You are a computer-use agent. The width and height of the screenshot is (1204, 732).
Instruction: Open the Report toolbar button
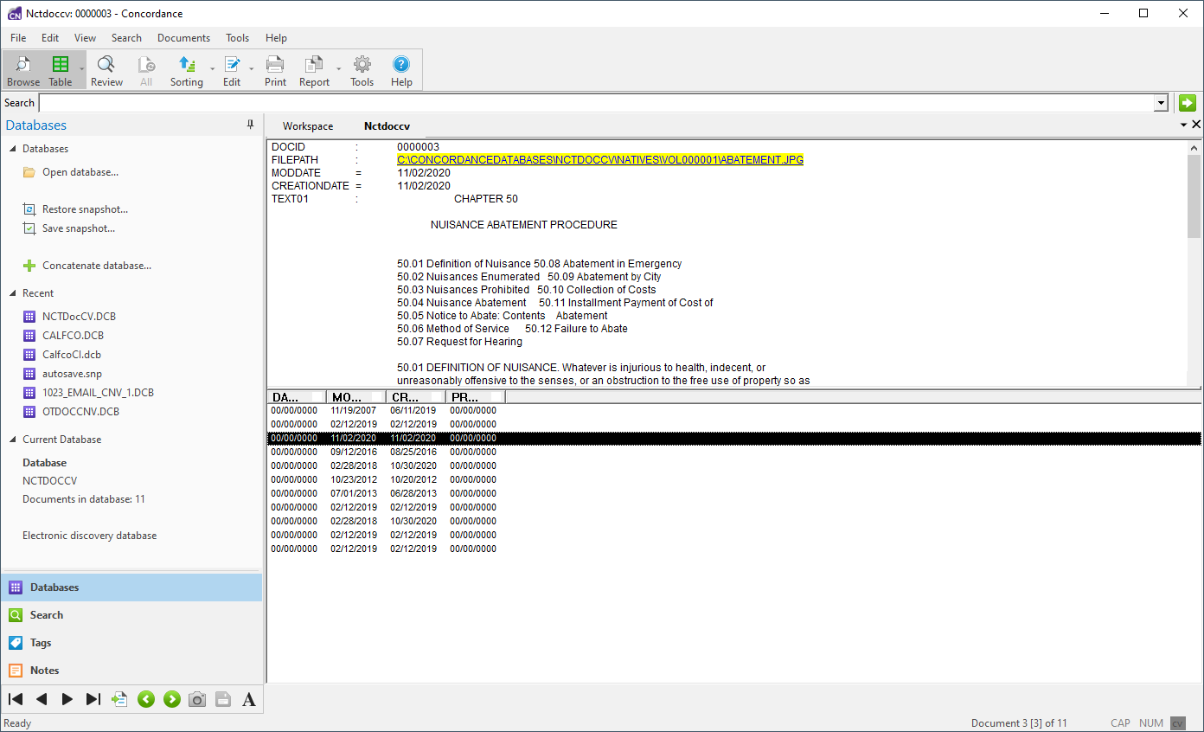tap(314, 70)
